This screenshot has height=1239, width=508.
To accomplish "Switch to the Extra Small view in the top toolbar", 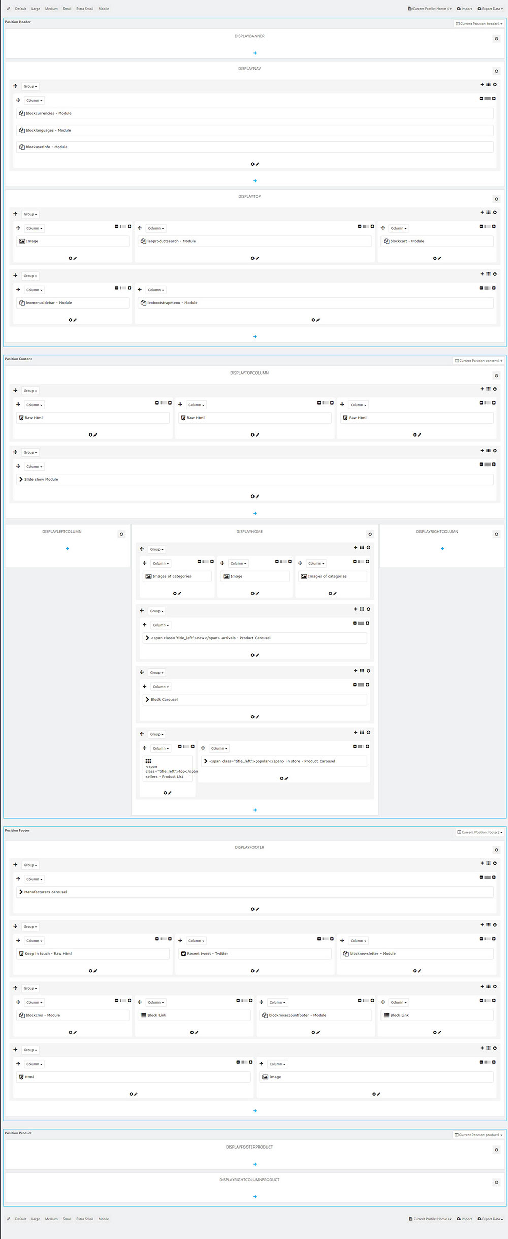I will pyautogui.click(x=85, y=9).
